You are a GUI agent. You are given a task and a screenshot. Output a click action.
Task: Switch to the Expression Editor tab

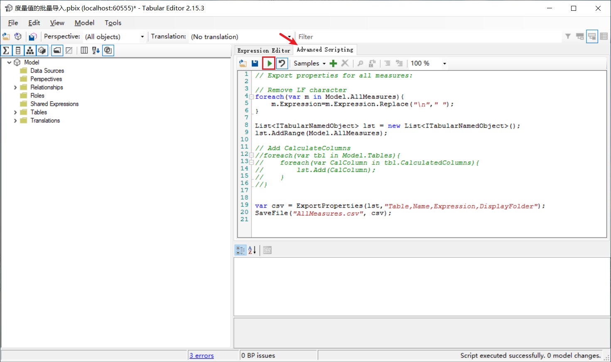[x=264, y=50]
